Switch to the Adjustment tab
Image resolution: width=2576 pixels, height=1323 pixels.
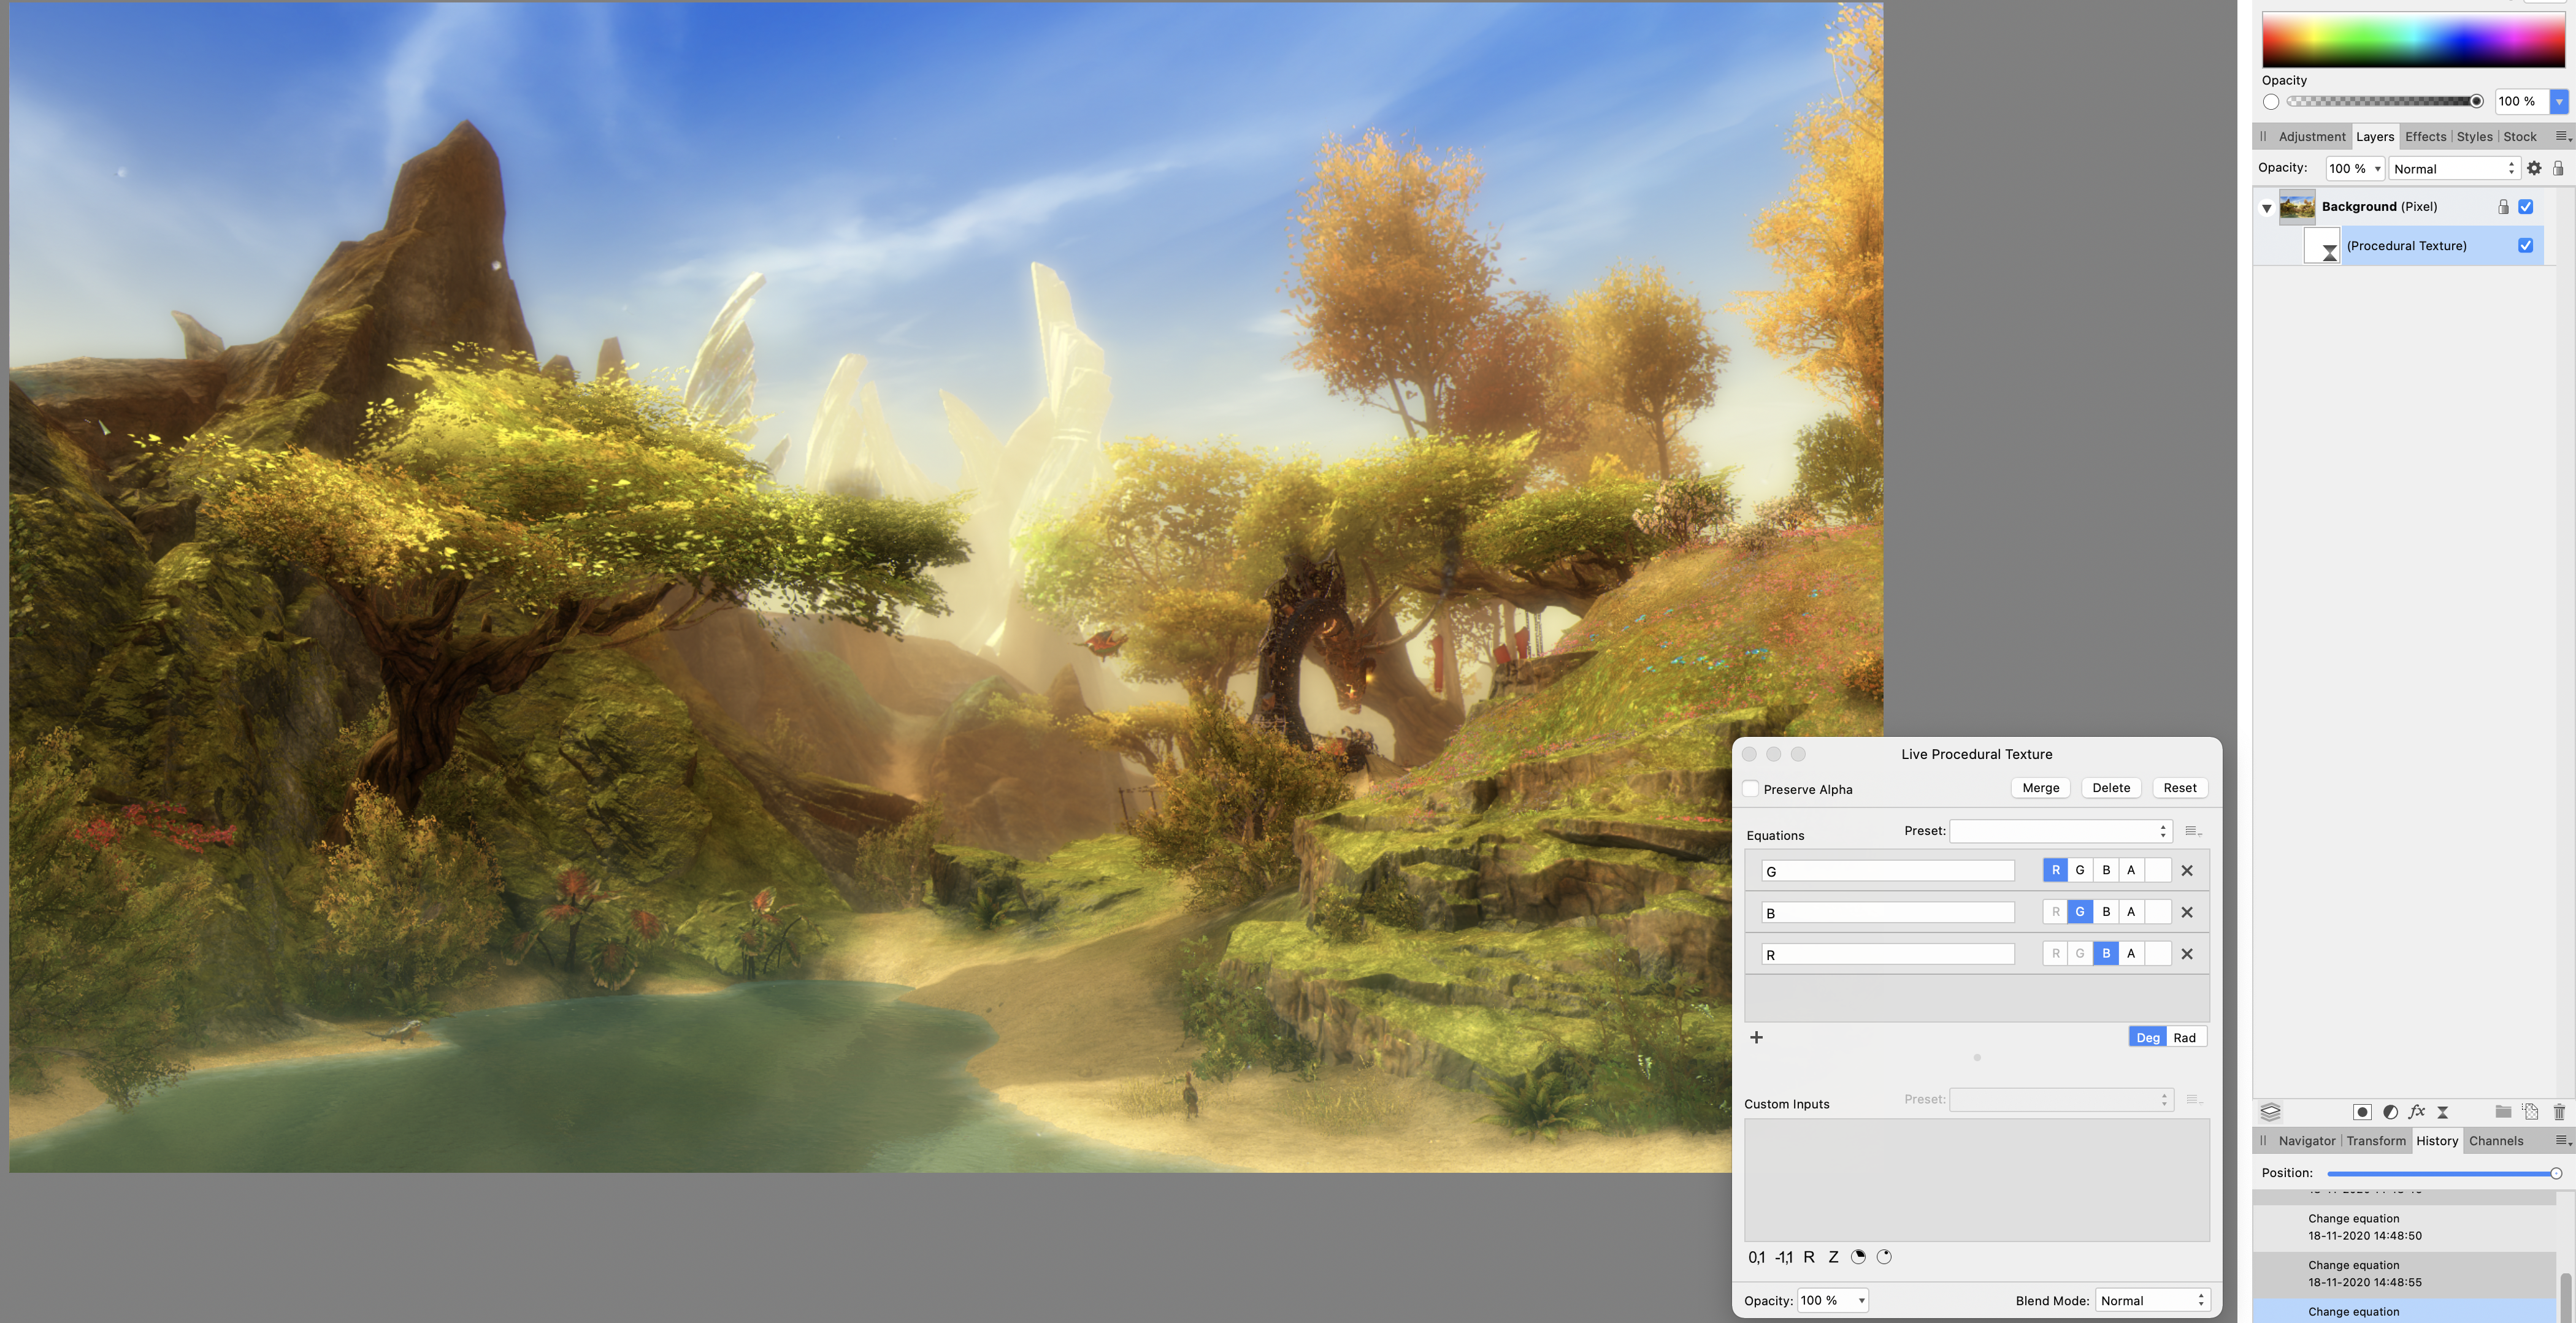click(x=2311, y=137)
